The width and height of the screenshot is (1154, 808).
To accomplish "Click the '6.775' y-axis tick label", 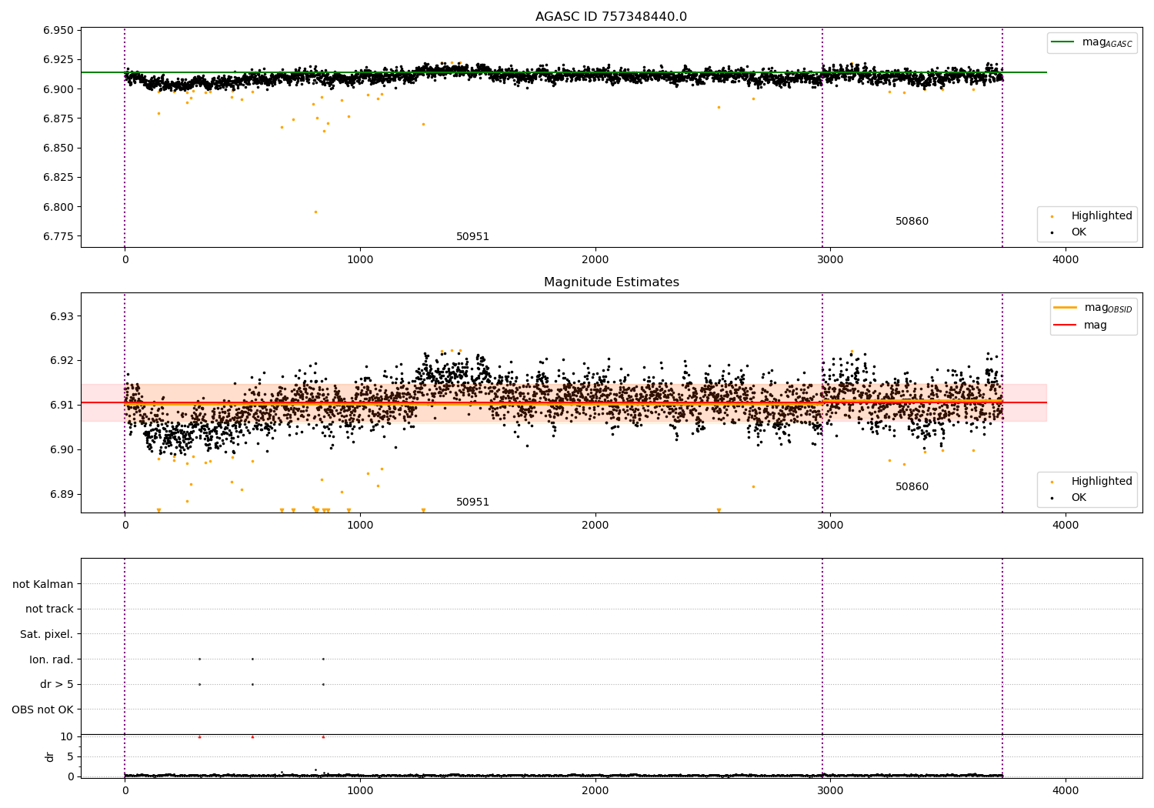I will (58, 236).
